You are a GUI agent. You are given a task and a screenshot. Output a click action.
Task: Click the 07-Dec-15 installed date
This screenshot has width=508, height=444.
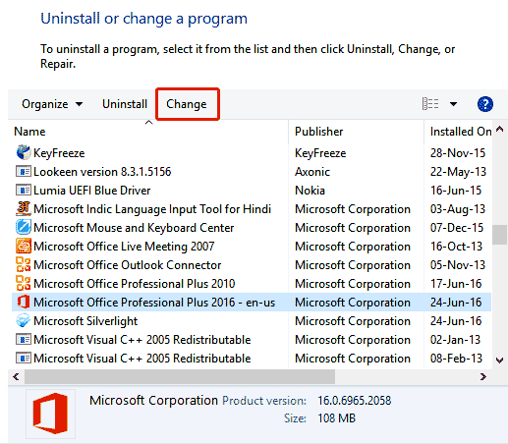pyautogui.click(x=457, y=227)
